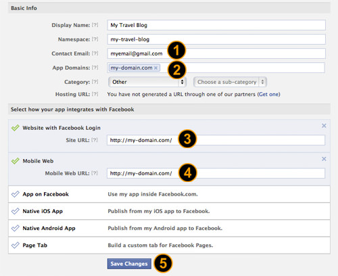
Task: Close the Website with Facebook Login section
Action: point(324,126)
